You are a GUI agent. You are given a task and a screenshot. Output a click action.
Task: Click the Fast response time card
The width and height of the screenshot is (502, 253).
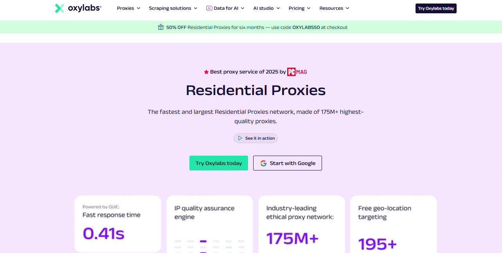tap(117, 224)
